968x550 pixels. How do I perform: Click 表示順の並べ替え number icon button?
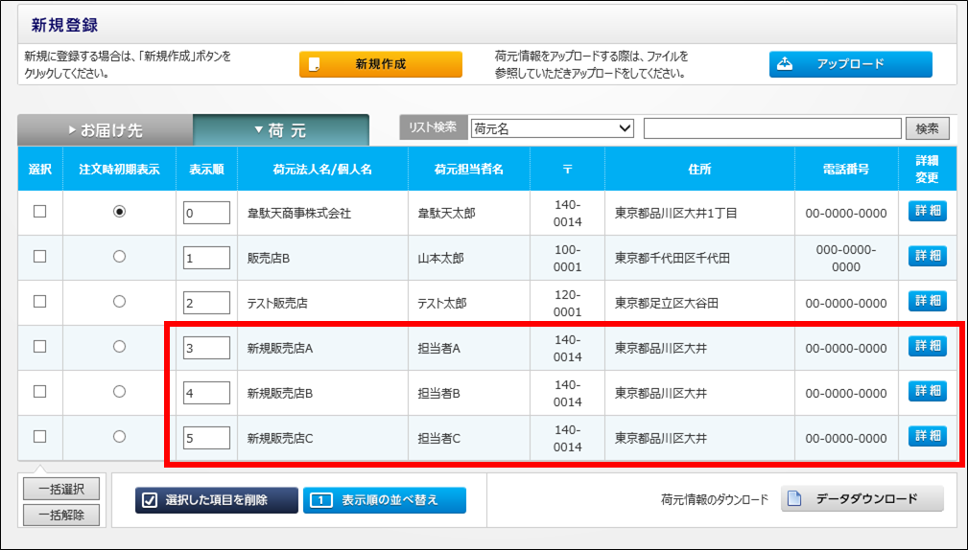[384, 500]
